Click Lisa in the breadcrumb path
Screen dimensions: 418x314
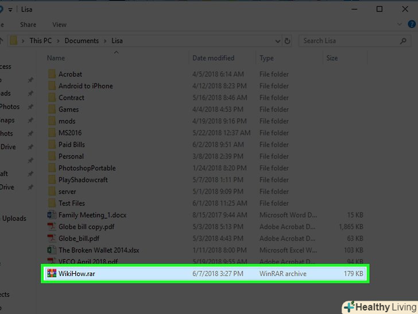click(117, 41)
